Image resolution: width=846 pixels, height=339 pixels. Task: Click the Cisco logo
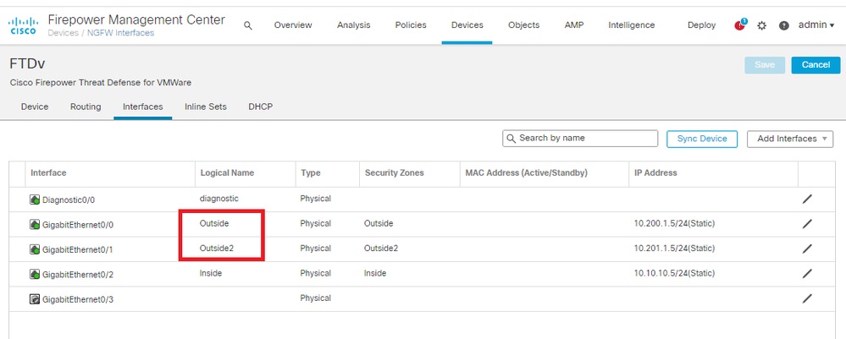tap(22, 25)
